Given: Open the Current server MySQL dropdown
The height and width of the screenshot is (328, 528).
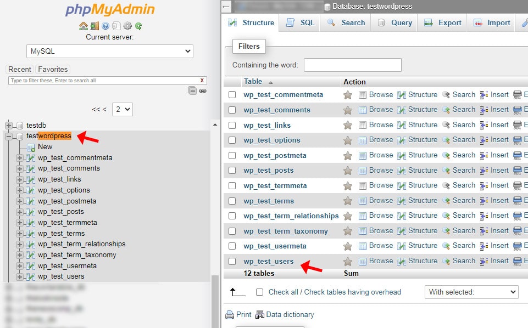Looking at the screenshot, I should point(110,51).
